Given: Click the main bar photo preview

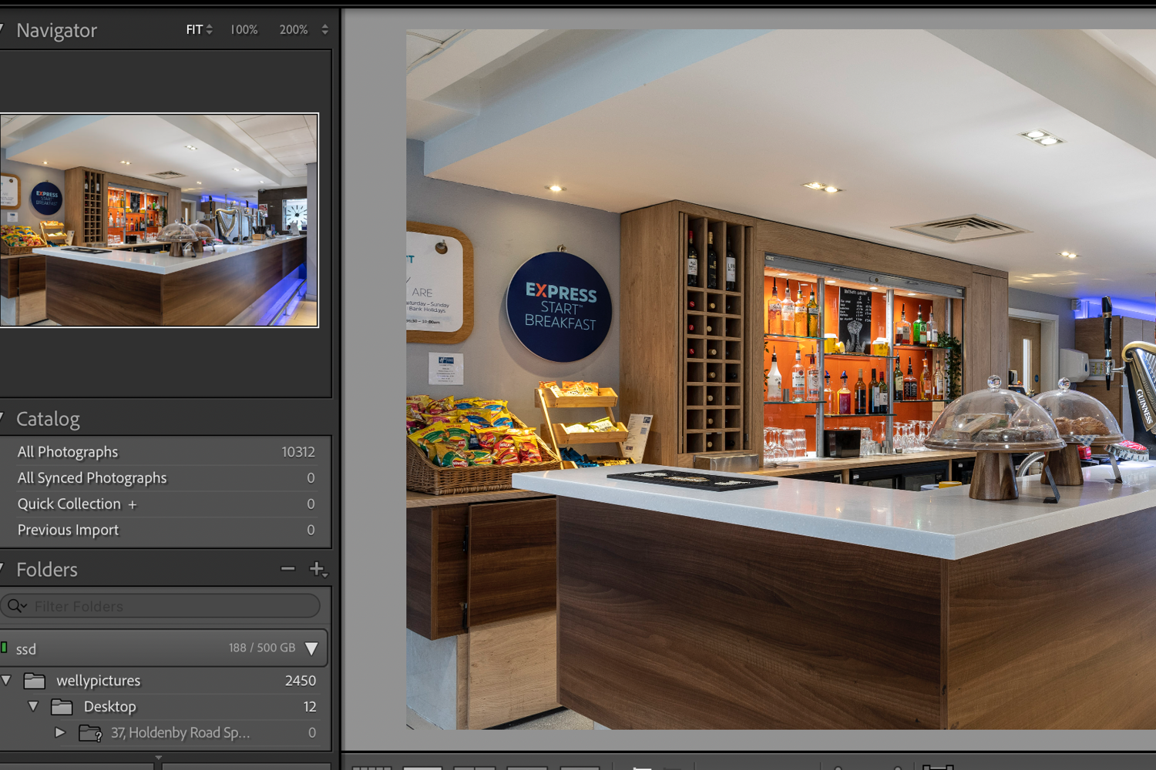Looking at the screenshot, I should point(781,379).
